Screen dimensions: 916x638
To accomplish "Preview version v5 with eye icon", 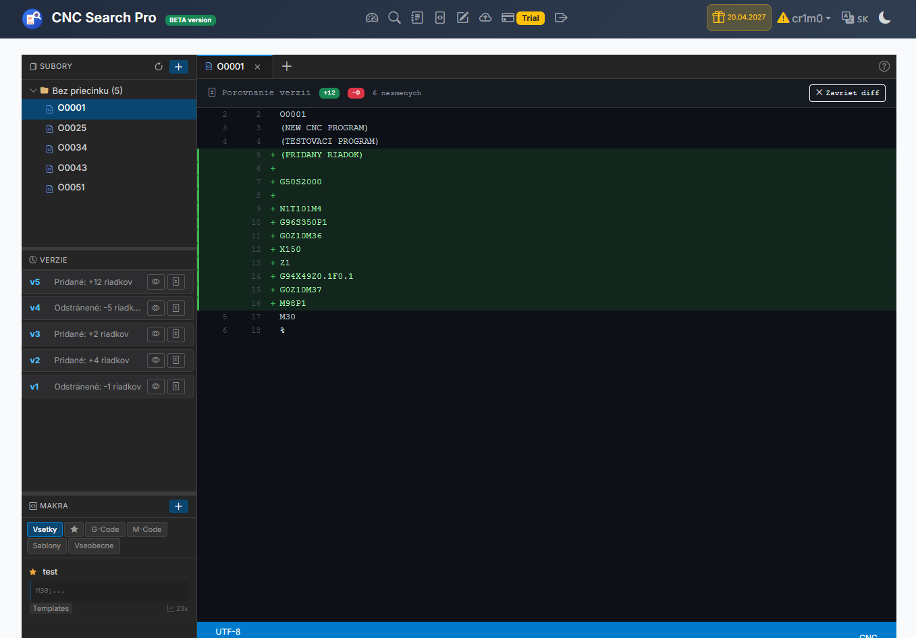I will click(155, 282).
